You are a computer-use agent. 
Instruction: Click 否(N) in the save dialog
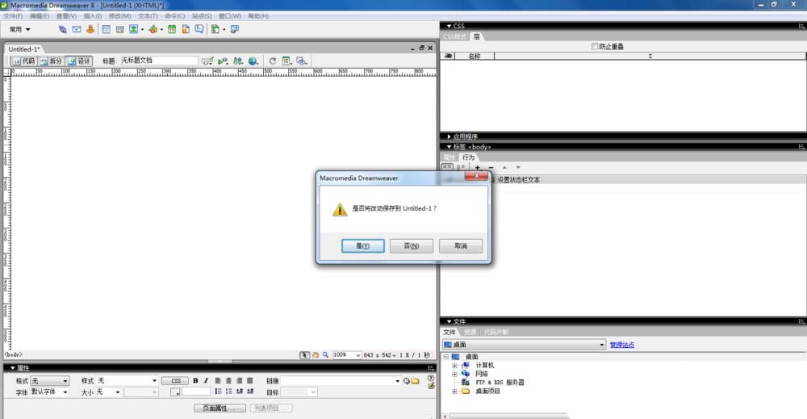(412, 246)
